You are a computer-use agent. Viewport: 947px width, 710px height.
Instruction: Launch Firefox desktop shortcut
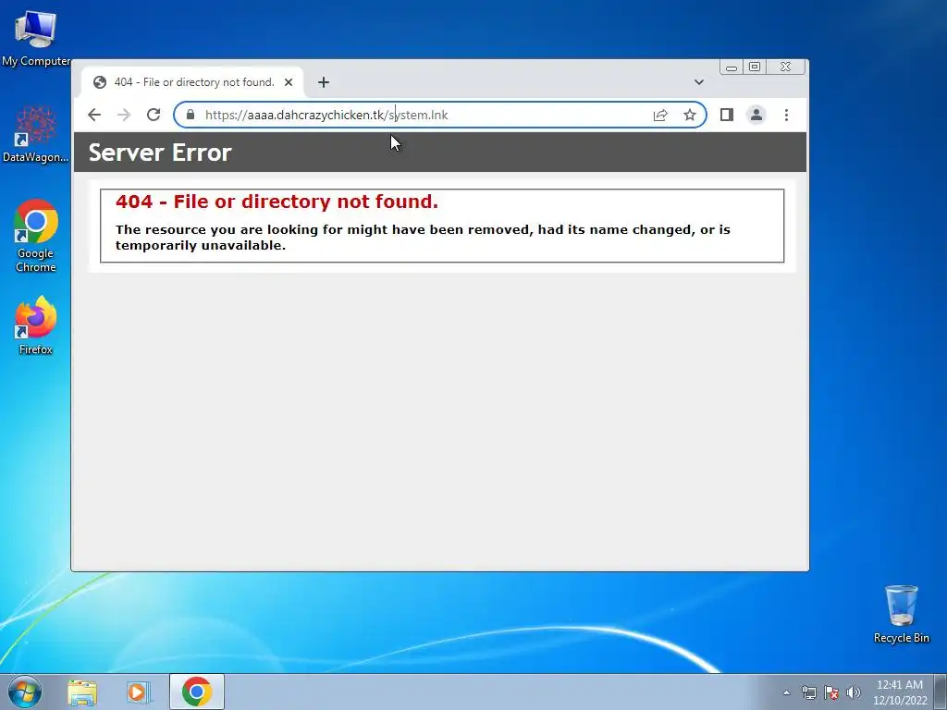click(x=36, y=325)
